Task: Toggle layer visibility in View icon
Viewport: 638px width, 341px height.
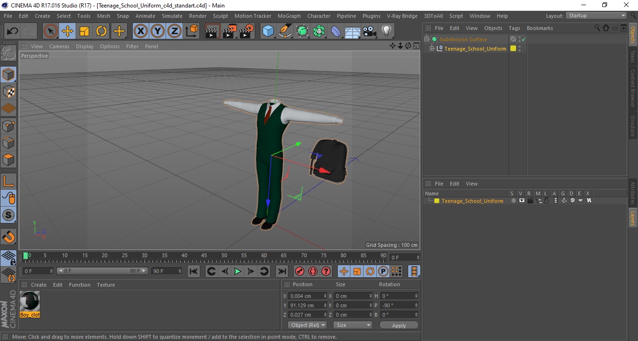Action: (x=522, y=200)
